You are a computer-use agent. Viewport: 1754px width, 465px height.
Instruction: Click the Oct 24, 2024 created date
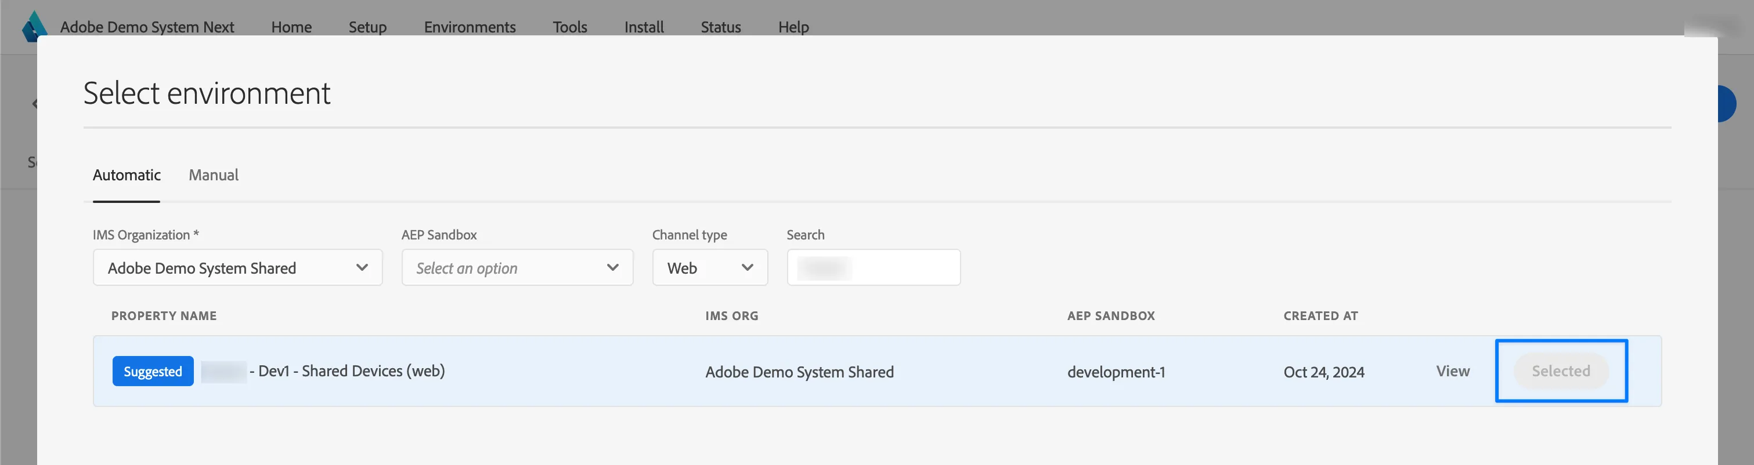tap(1324, 372)
